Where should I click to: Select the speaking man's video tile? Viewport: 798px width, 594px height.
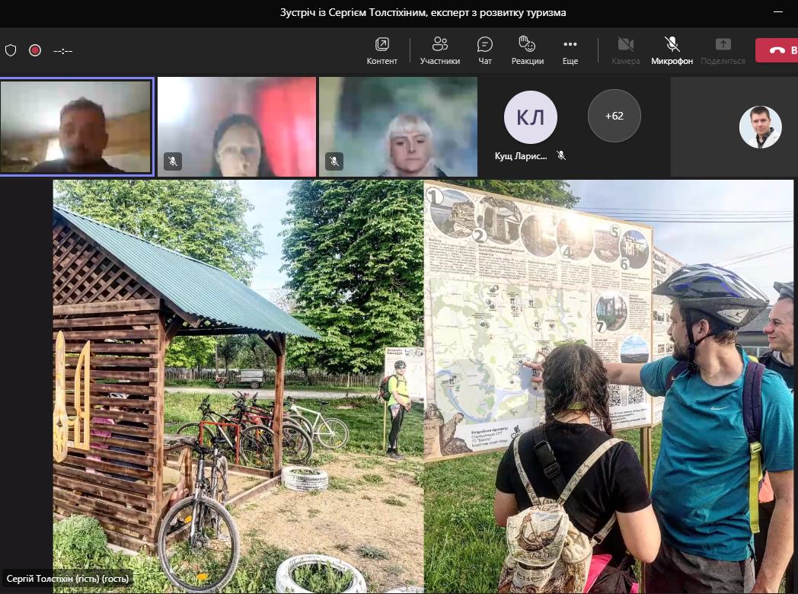point(76,126)
